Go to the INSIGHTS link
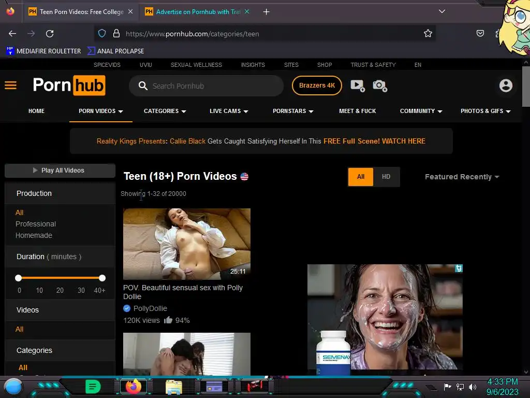The image size is (530, 398). [x=253, y=65]
